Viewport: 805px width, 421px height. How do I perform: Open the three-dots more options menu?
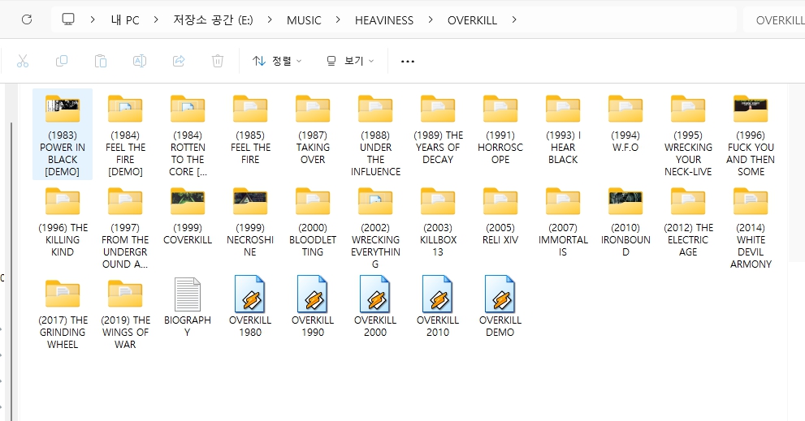tap(408, 61)
